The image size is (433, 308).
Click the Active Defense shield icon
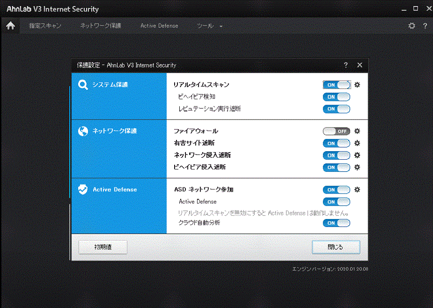point(82,189)
